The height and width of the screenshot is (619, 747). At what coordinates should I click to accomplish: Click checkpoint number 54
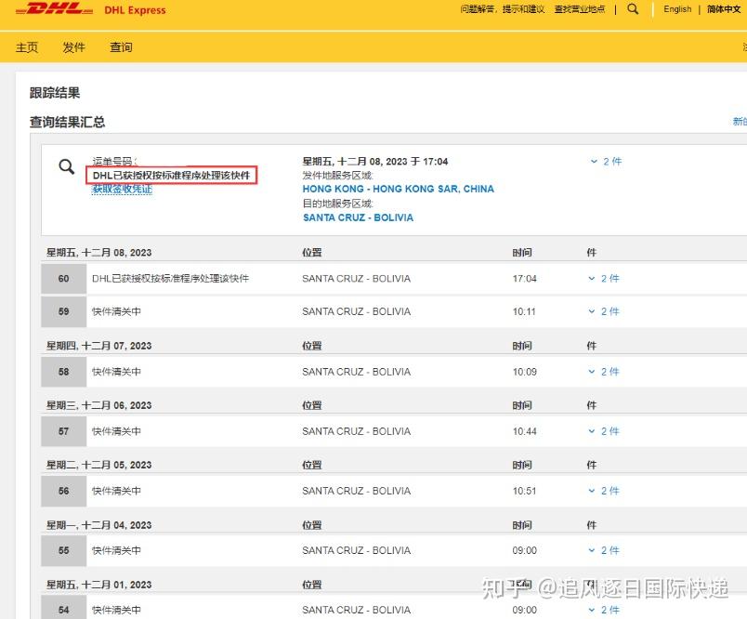point(64,609)
